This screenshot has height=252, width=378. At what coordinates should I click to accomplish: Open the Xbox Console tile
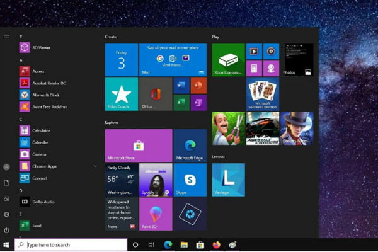[228, 60]
